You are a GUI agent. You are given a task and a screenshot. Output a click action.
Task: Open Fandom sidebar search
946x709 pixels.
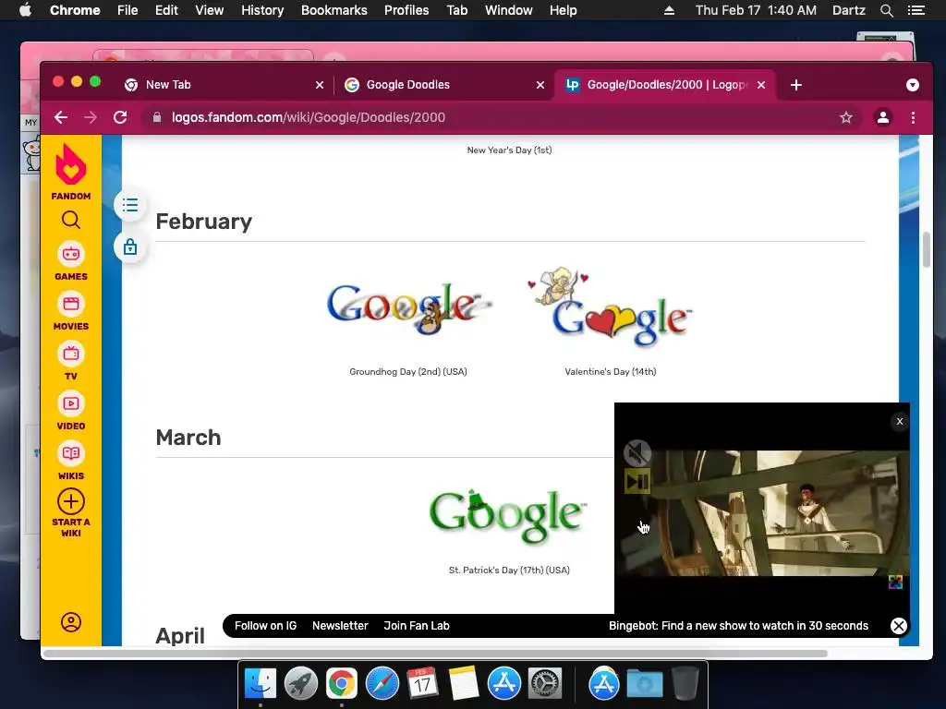coord(70,220)
